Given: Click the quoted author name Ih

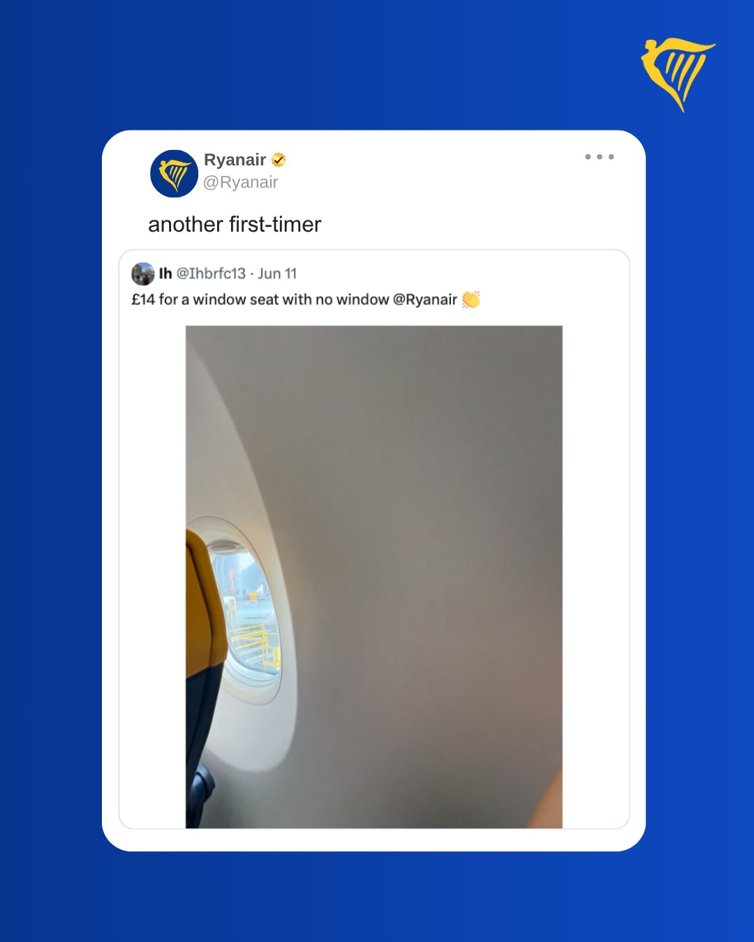Looking at the screenshot, I should click(165, 274).
